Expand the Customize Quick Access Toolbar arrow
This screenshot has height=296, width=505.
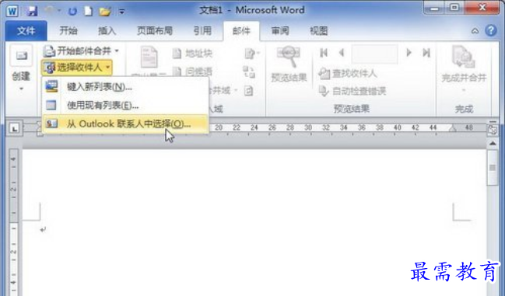tap(121, 12)
